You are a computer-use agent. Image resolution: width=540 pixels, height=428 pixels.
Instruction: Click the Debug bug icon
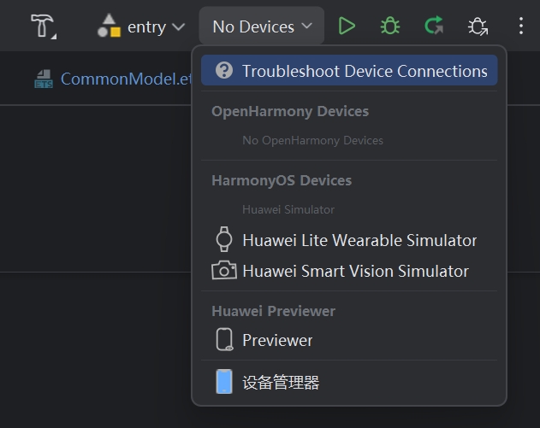[390, 26]
